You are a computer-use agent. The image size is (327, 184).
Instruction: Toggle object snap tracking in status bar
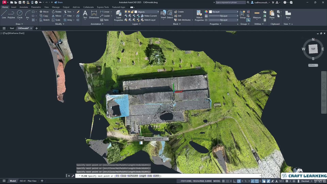tap(253, 181)
